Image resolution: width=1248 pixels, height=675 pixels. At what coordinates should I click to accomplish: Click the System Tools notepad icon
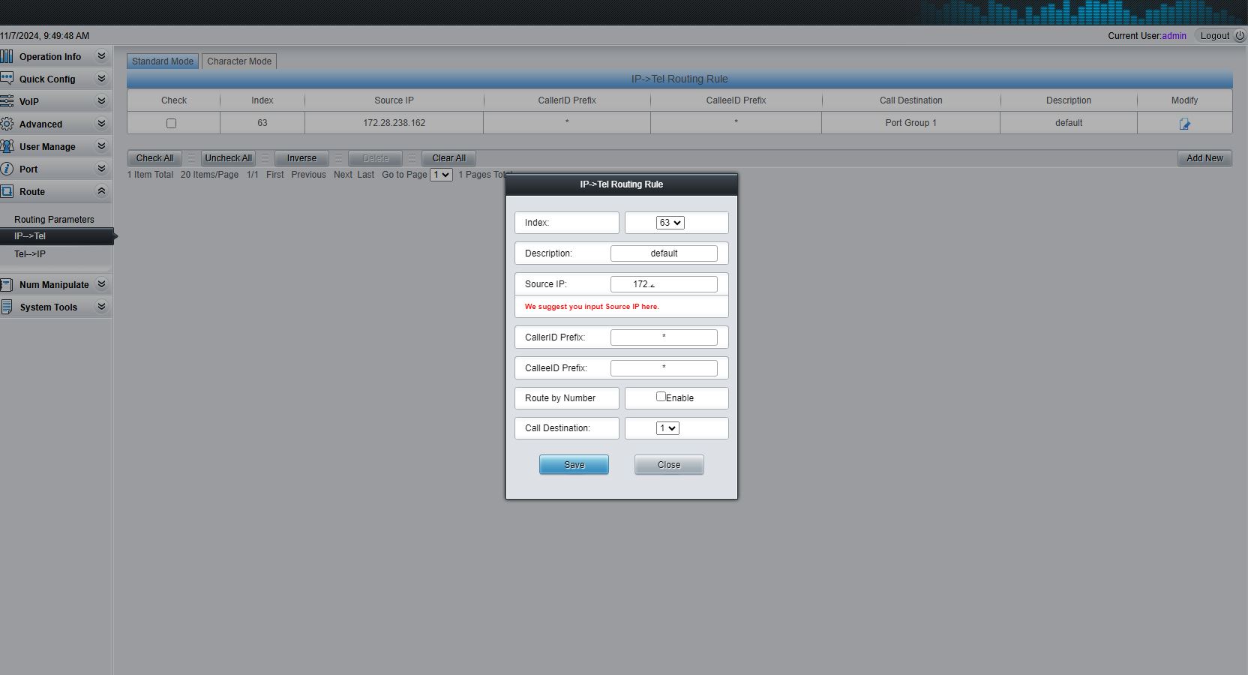[7, 307]
